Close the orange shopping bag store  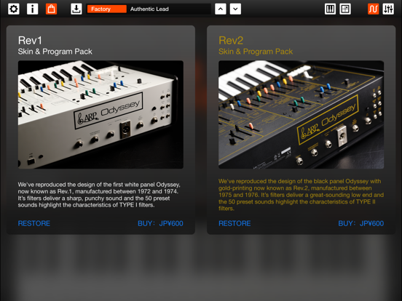pyautogui.click(x=51, y=9)
